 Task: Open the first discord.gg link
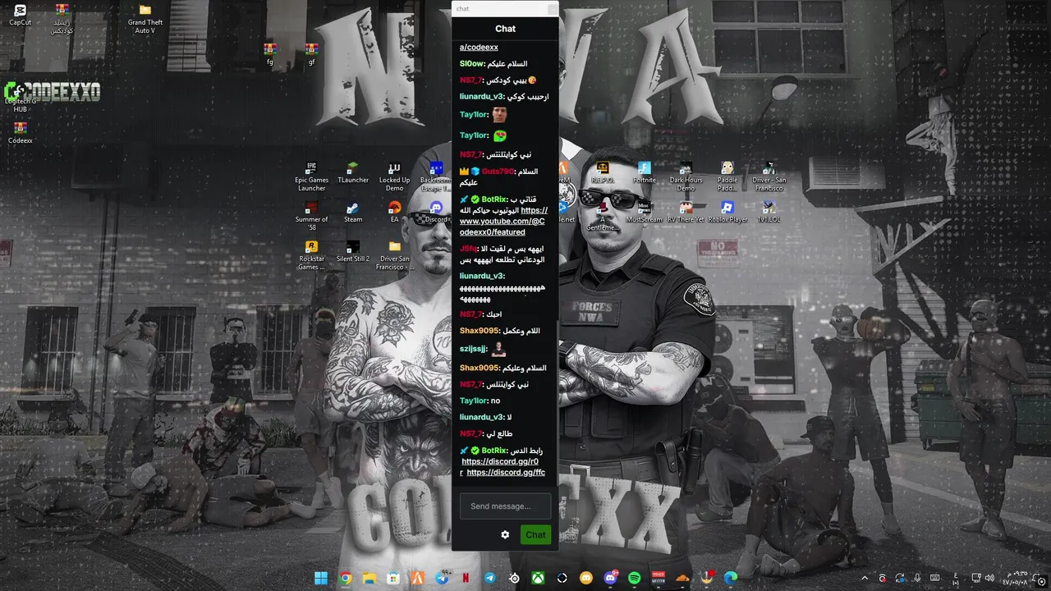tap(500, 461)
